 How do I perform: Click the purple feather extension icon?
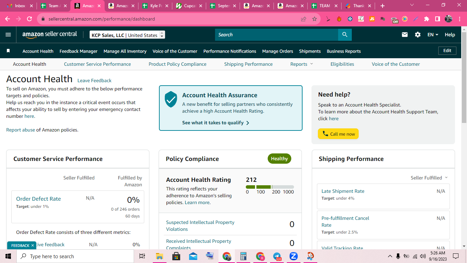pos(416,19)
